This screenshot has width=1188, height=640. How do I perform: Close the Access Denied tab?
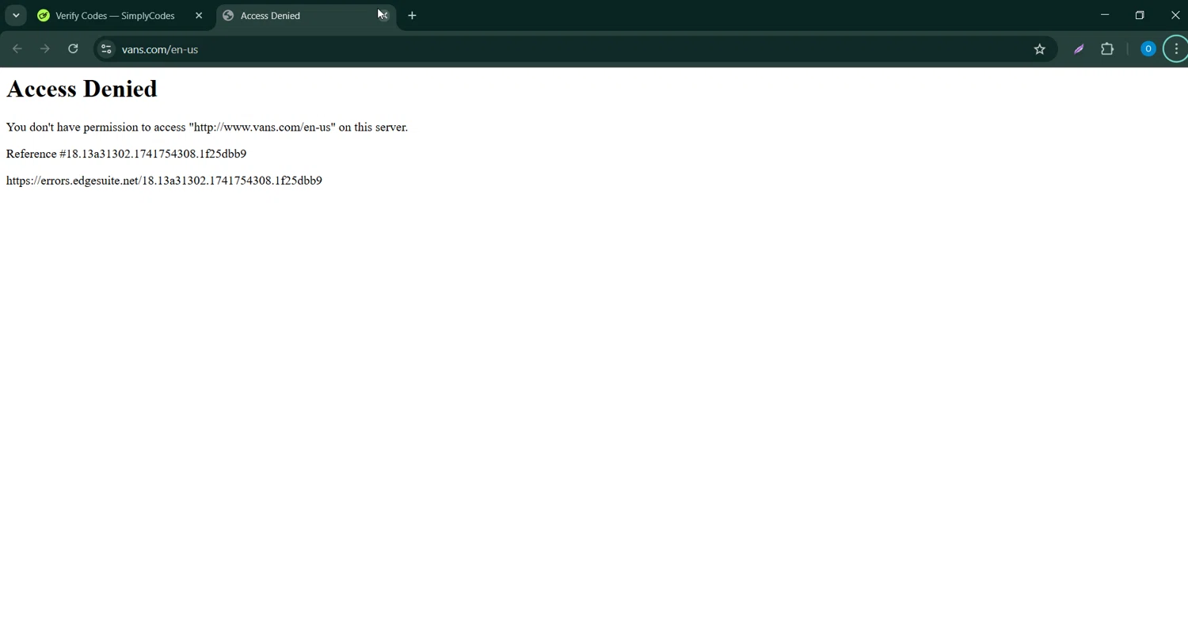pos(383,15)
